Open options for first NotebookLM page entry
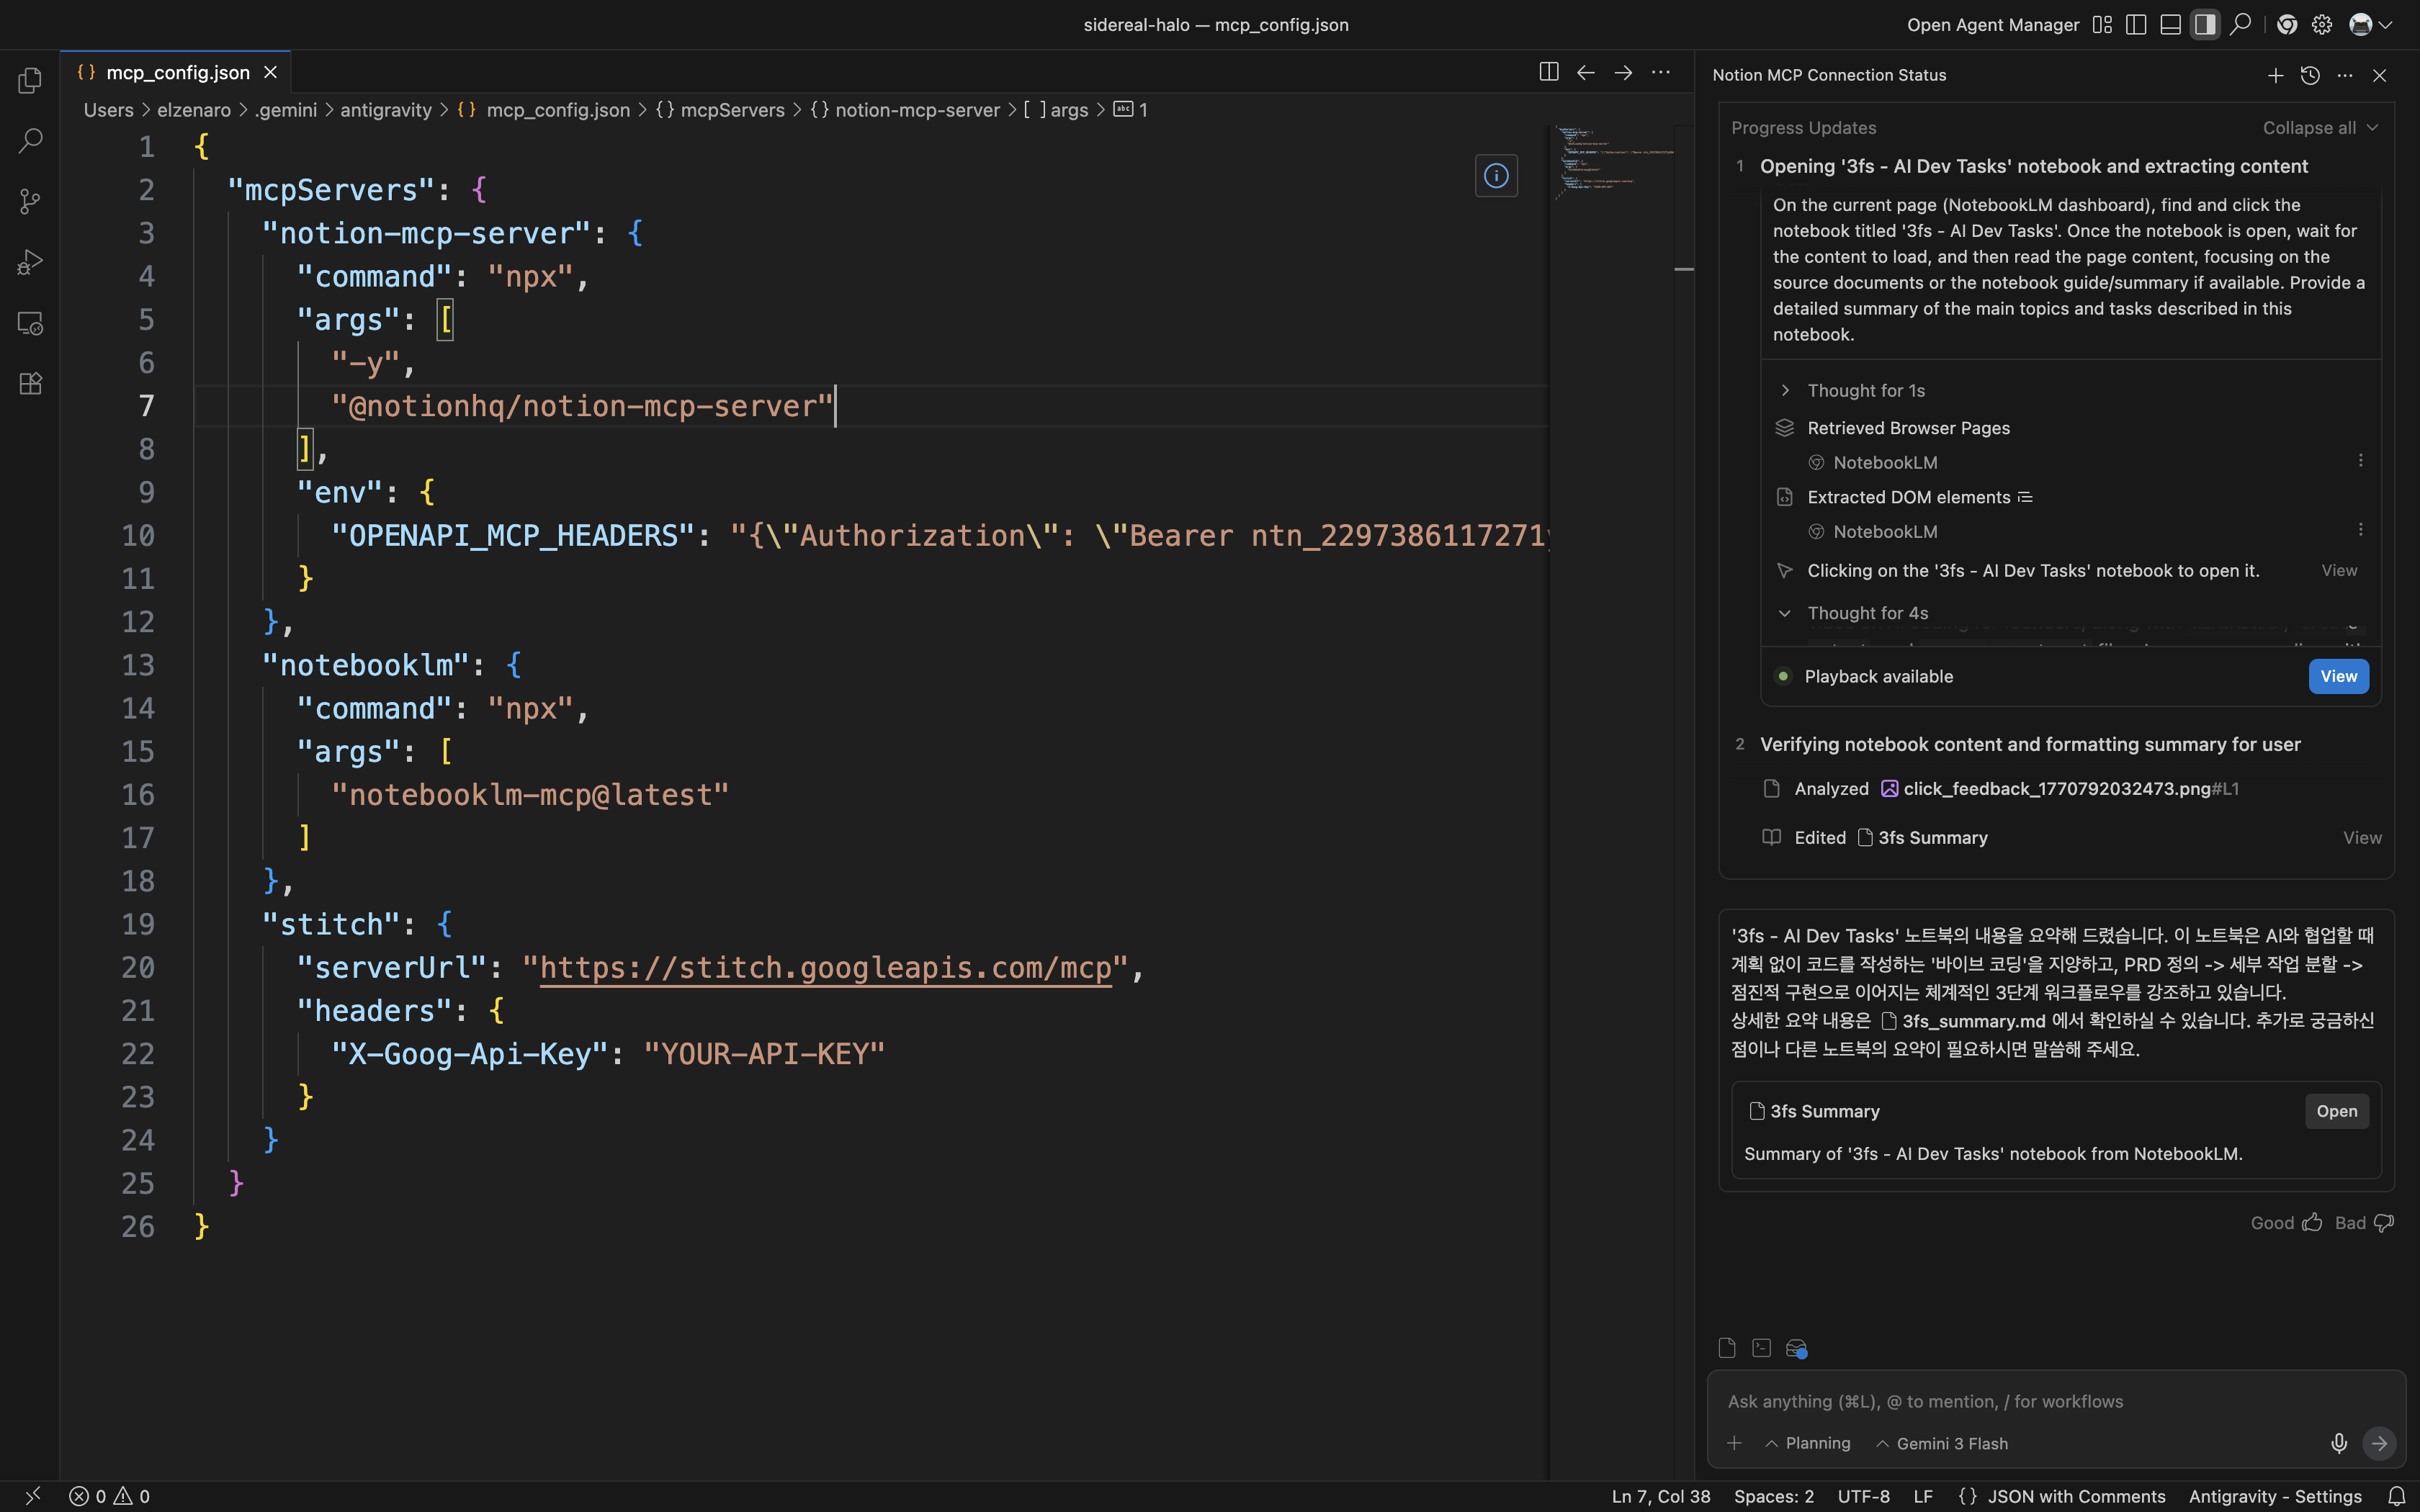The height and width of the screenshot is (1512, 2420). click(x=2361, y=461)
